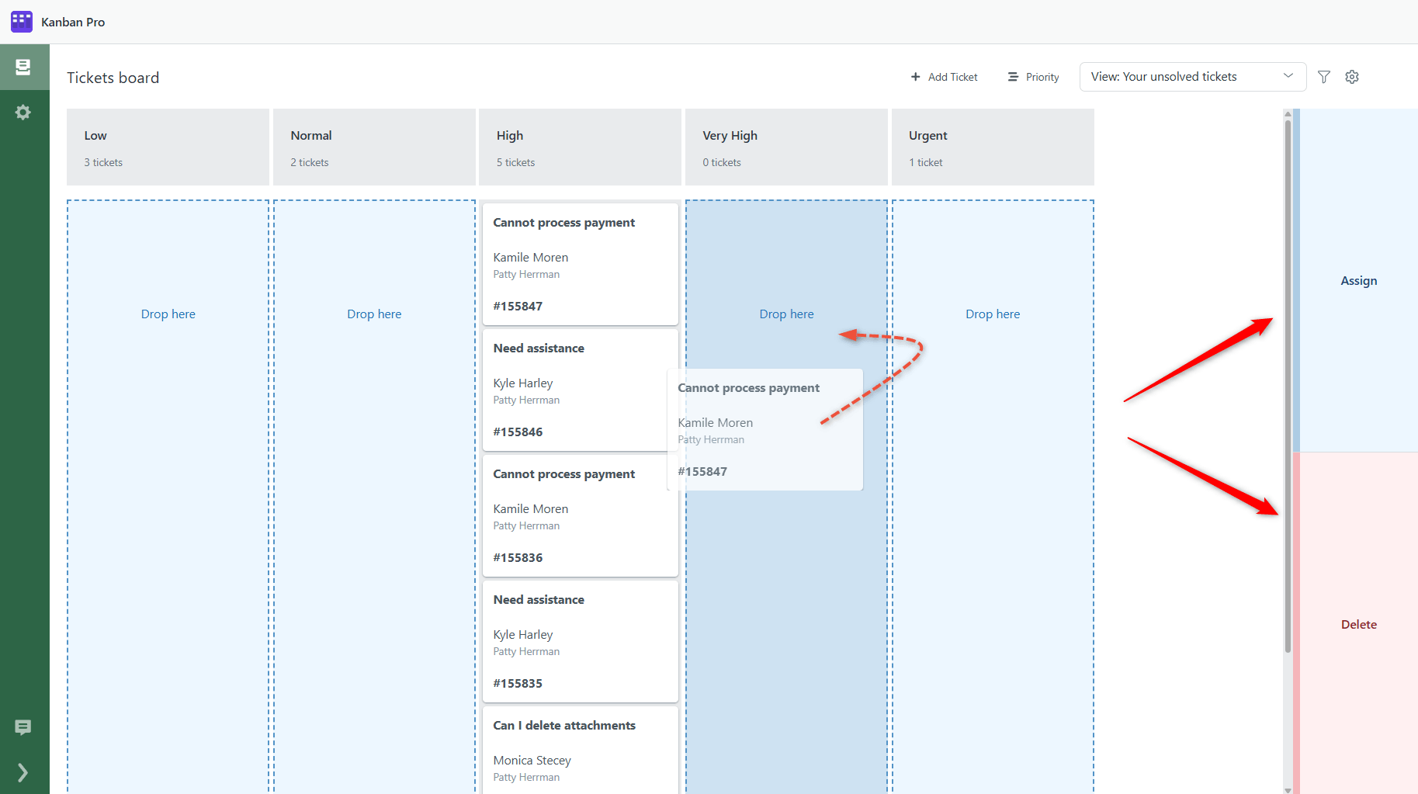Open the chat feedback icon in sidebar

click(23, 727)
